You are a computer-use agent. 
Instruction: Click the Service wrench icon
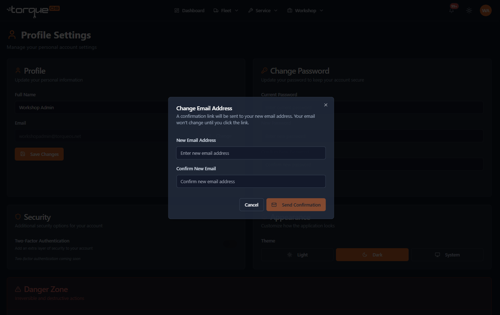[251, 10]
